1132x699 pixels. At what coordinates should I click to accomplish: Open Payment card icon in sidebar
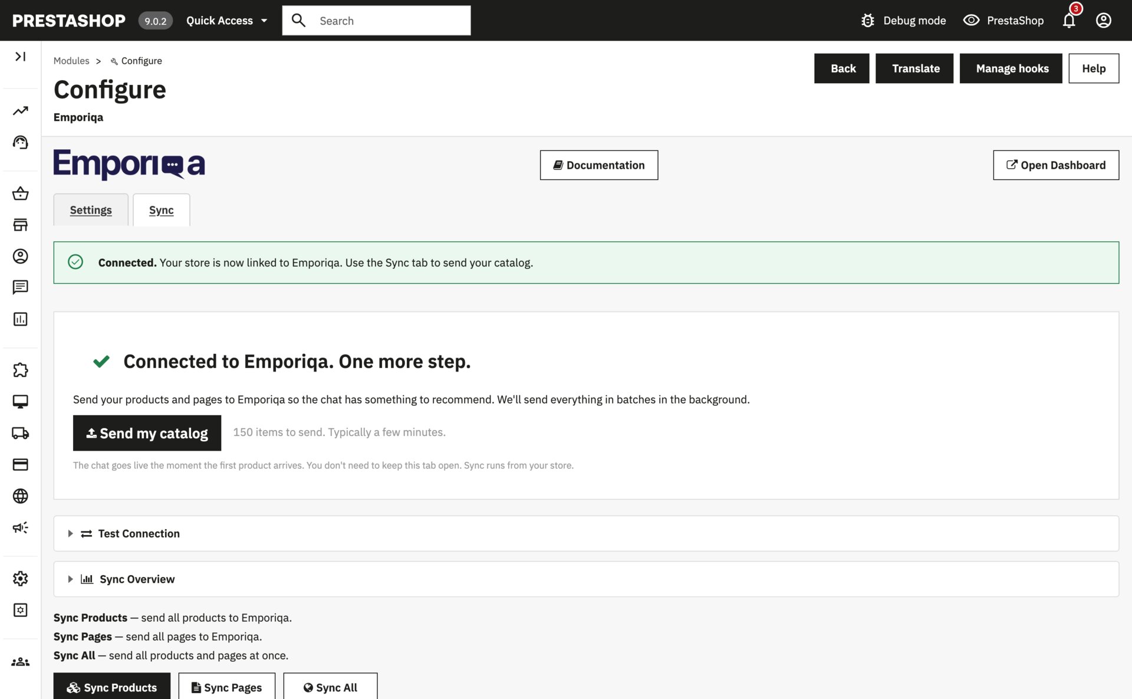click(x=20, y=464)
